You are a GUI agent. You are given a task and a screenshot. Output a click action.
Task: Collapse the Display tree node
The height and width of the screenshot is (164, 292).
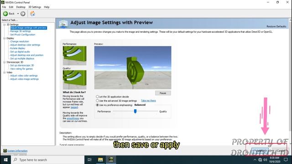pos(4,38)
